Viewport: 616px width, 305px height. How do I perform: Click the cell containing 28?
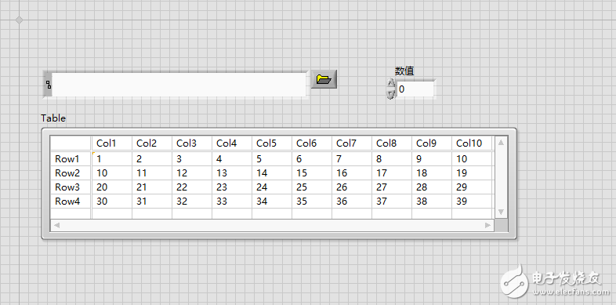click(x=432, y=187)
